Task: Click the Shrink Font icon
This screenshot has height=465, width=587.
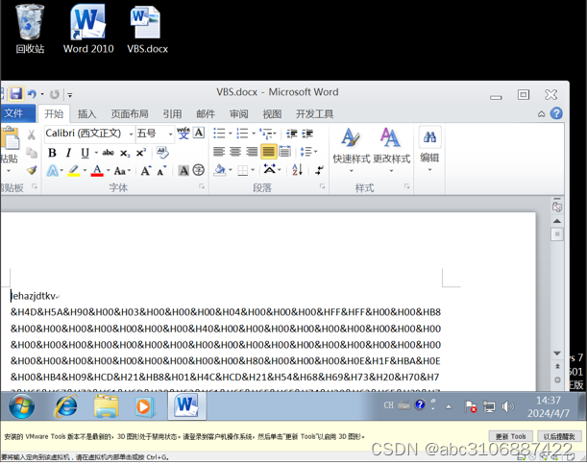Action: 161,171
